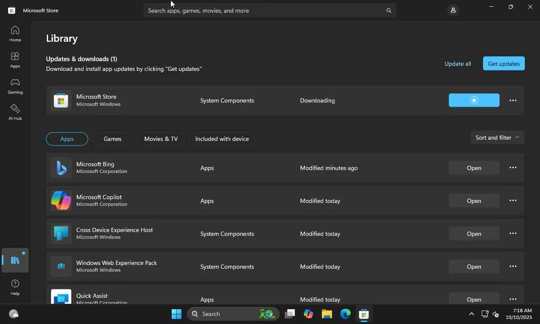
Task: Click the Microsoft Bing app icon
Action: click(x=61, y=168)
